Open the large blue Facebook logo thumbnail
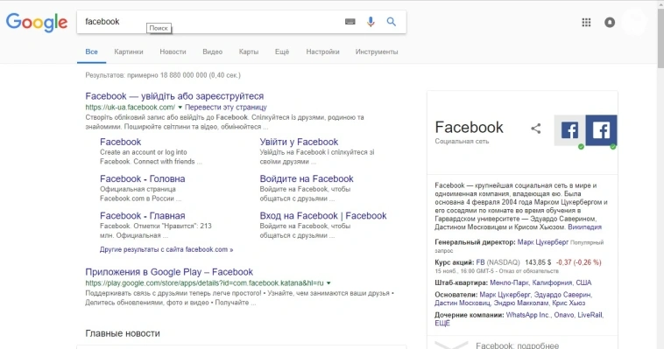The image size is (664, 349). [601, 130]
